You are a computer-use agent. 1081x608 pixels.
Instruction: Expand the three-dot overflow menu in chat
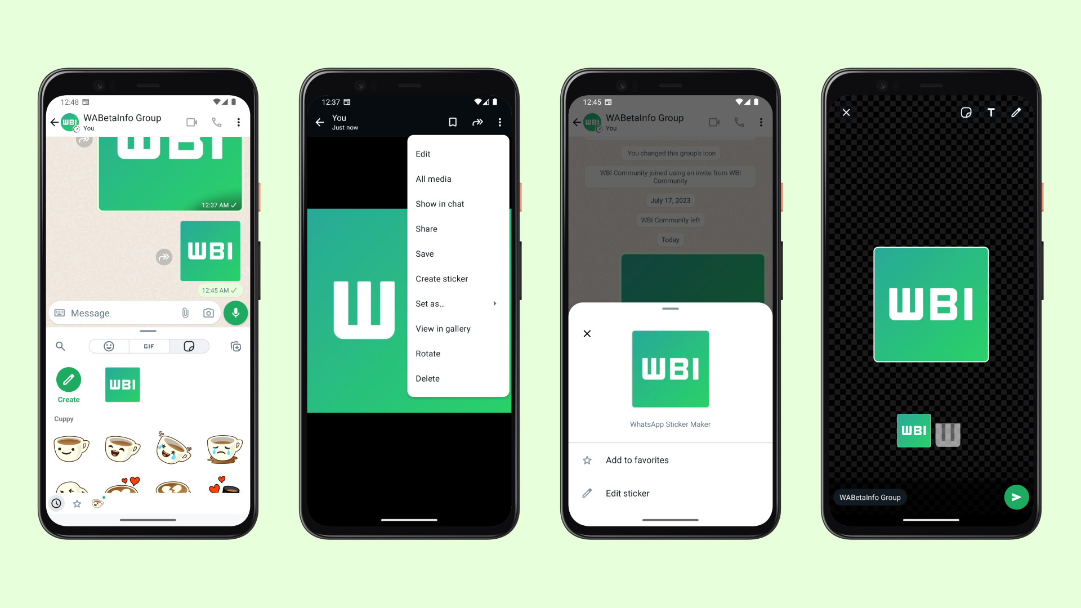pos(239,122)
